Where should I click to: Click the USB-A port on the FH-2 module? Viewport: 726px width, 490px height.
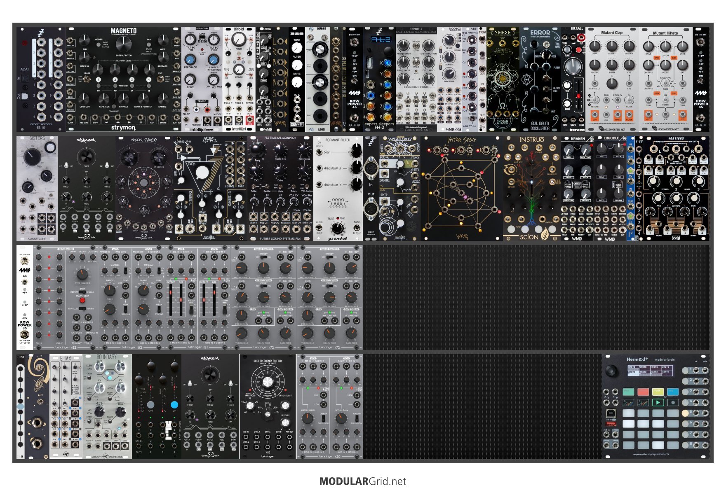pyautogui.click(x=370, y=63)
